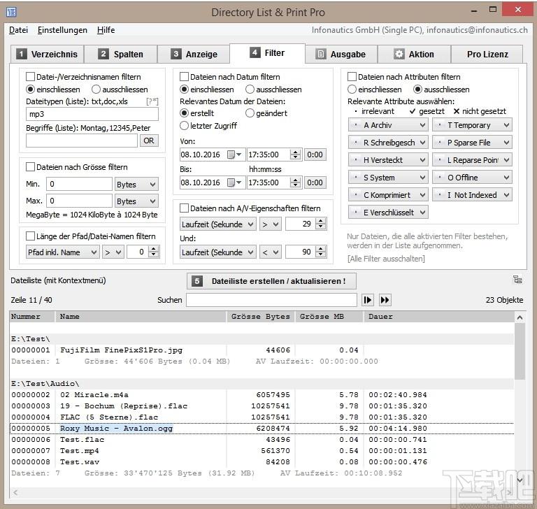Image resolution: width=537 pixels, height=509 pixels.
Task: Open the I Not Indexed dropdown
Action: tap(472, 195)
